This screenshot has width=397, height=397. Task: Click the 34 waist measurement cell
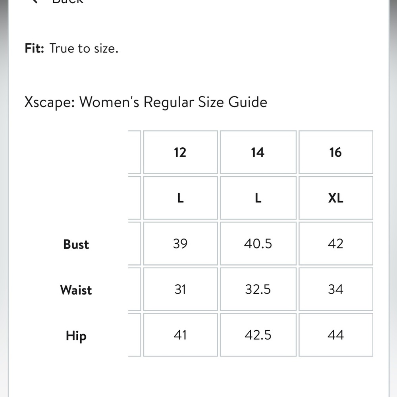pyautogui.click(x=336, y=289)
